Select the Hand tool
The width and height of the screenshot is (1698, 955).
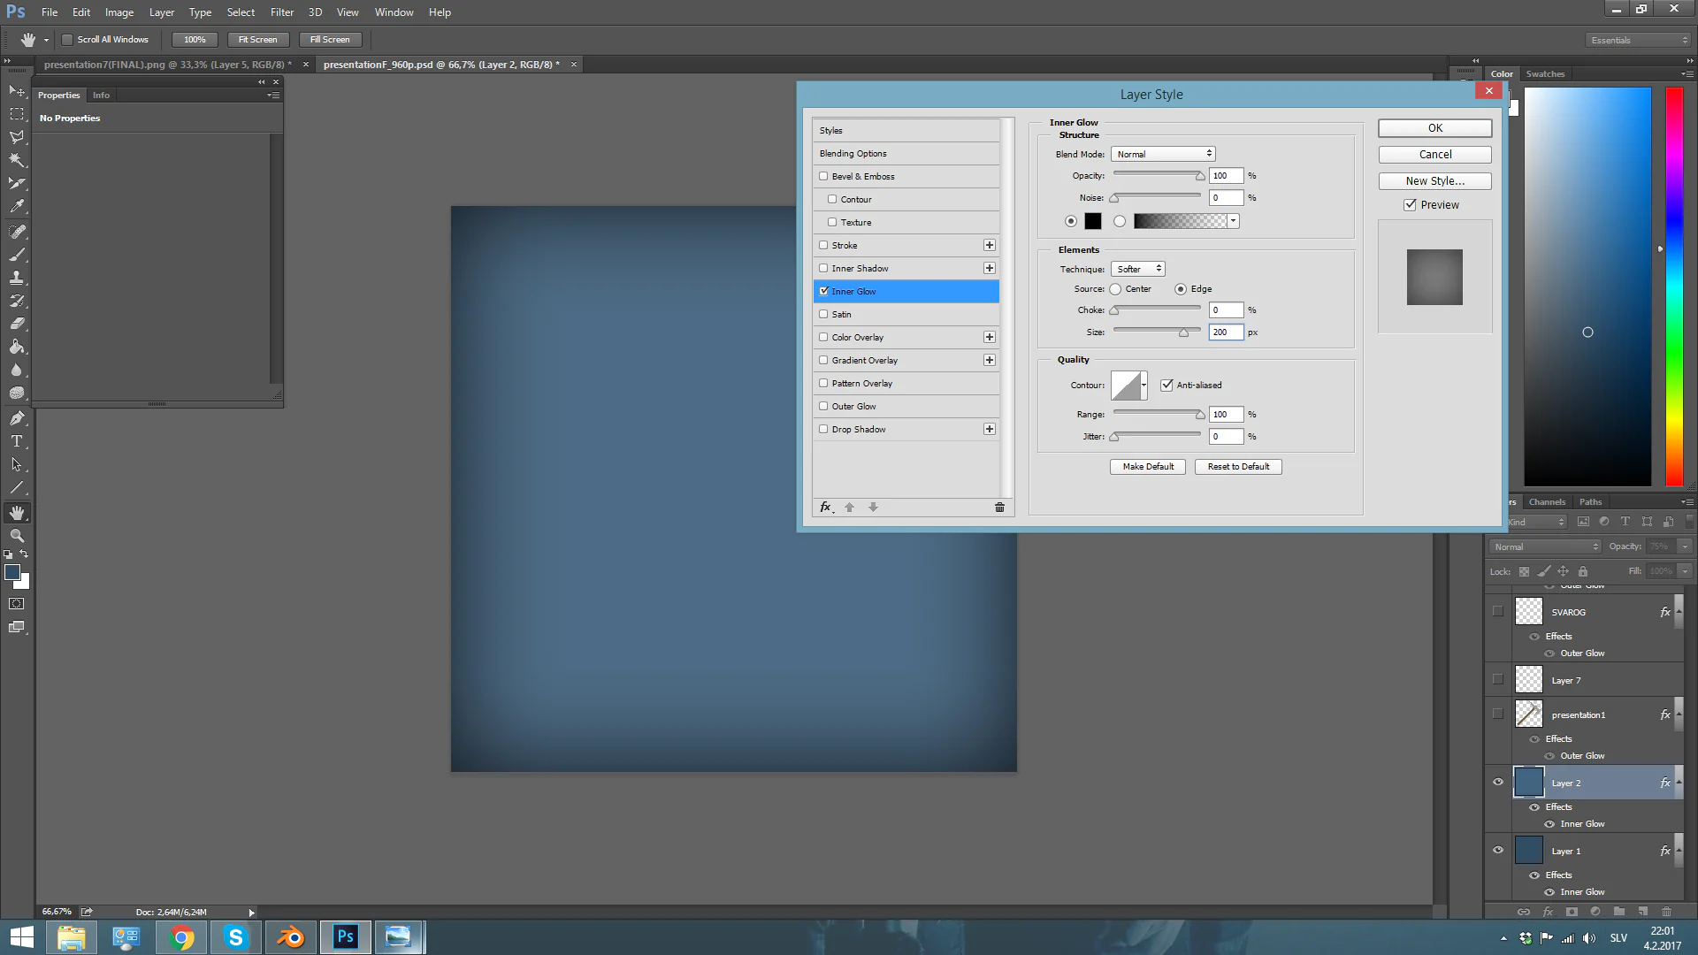pos(16,512)
